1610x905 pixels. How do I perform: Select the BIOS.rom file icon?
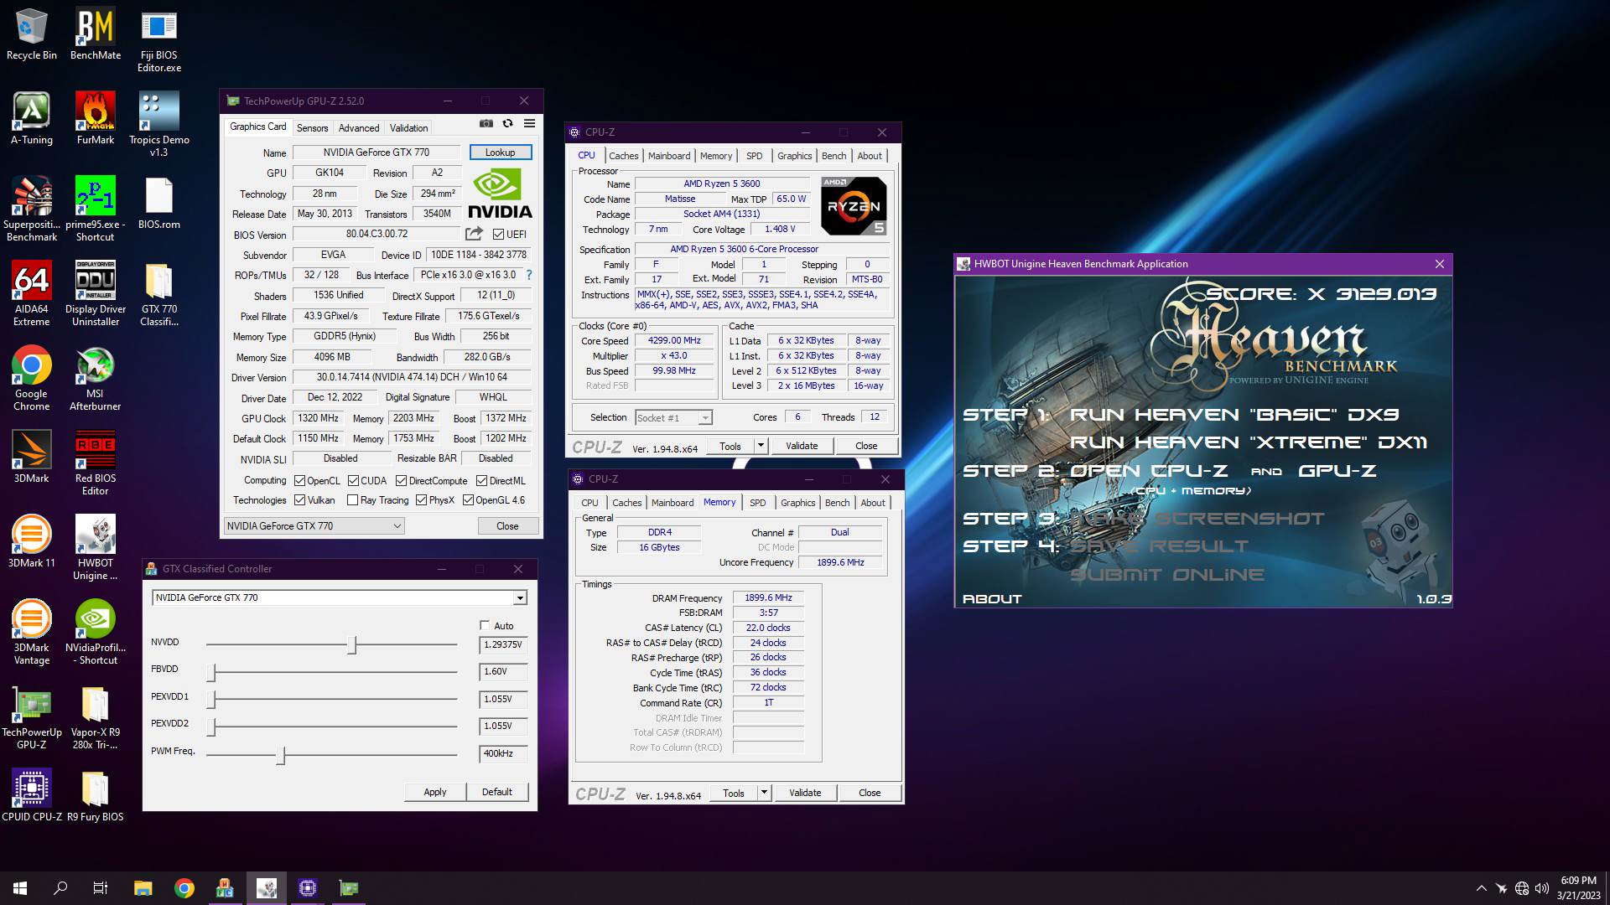(x=159, y=203)
